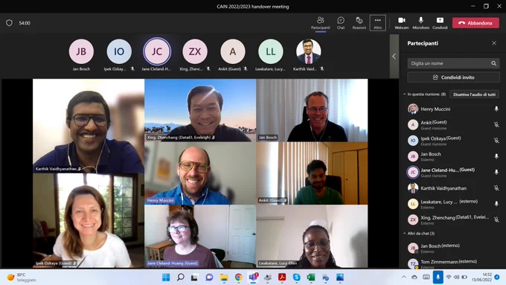Toggle Henry Muccini's microphone icon in list

point(496,109)
